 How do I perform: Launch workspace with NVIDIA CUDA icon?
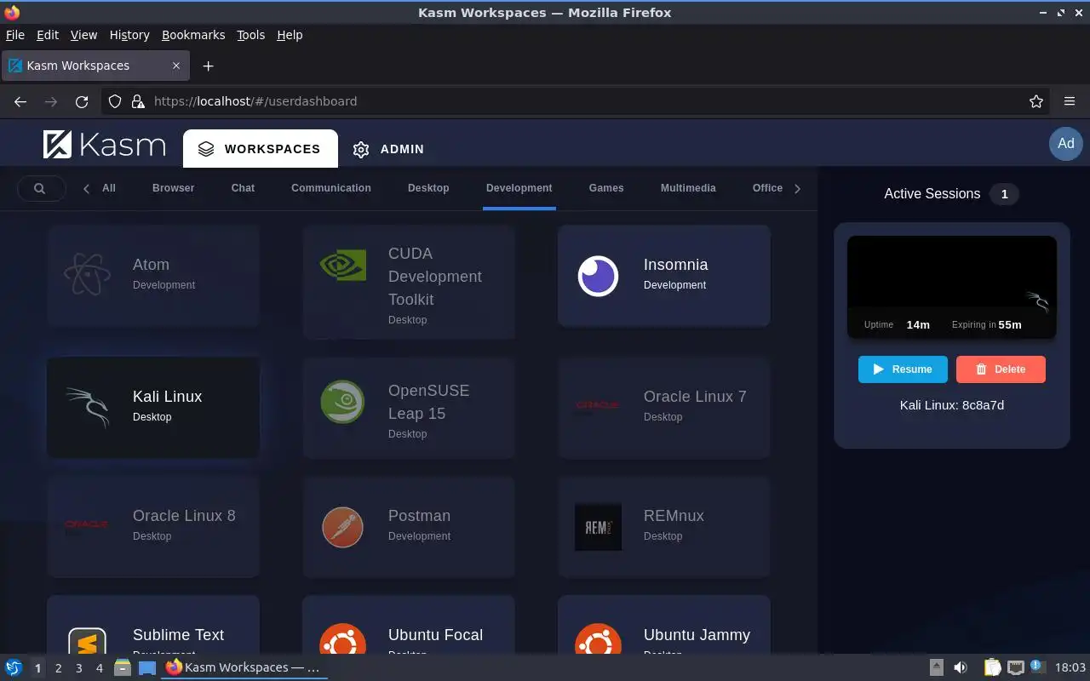click(342, 266)
